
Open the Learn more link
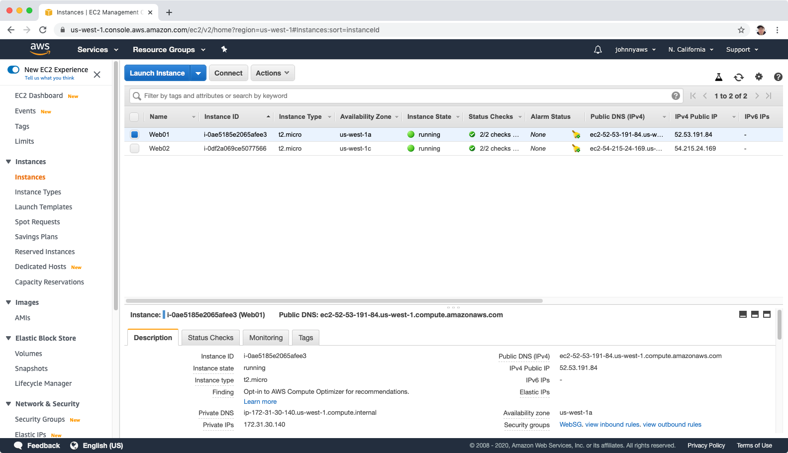[x=260, y=402]
